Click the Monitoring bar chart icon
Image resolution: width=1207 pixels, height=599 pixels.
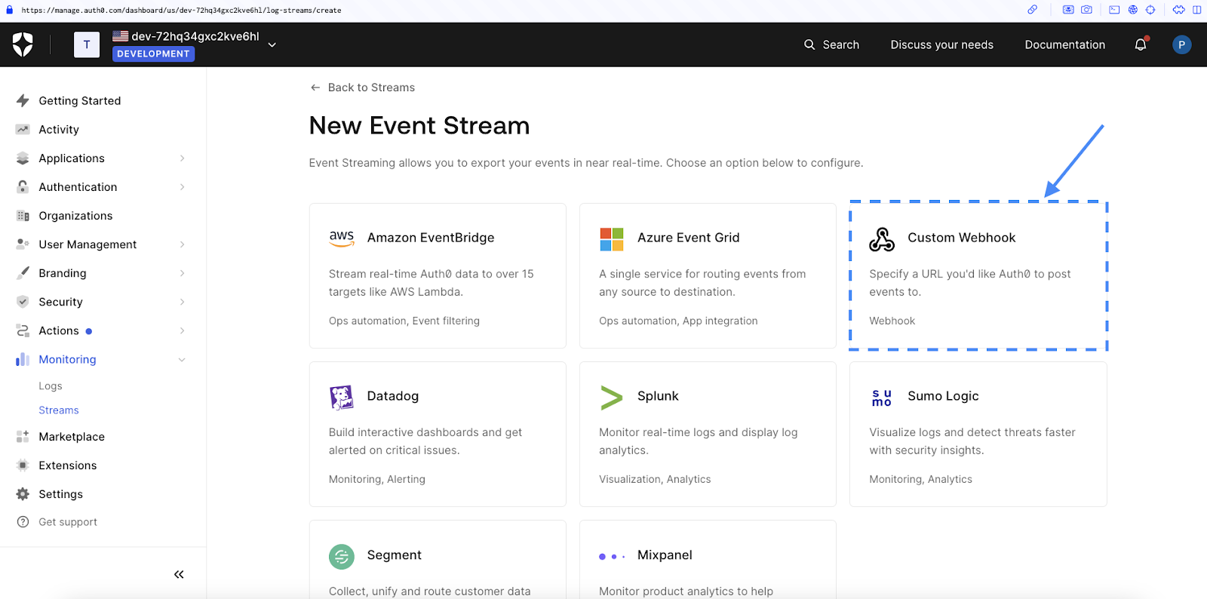pos(23,360)
